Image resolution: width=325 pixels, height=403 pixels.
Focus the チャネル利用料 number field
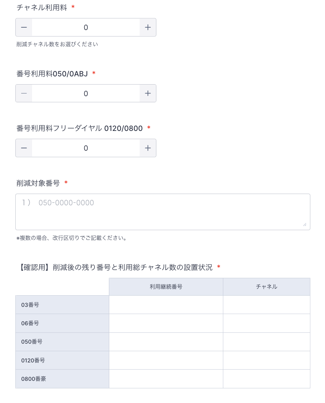click(86, 27)
